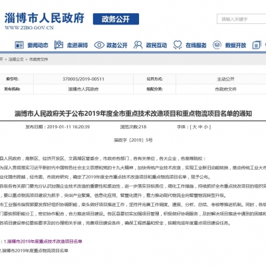Set font size to 大
266x266 pixels.
tap(194, 127)
